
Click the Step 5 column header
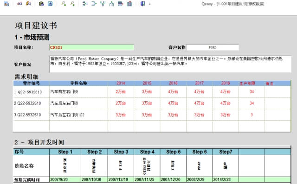point(173,152)
